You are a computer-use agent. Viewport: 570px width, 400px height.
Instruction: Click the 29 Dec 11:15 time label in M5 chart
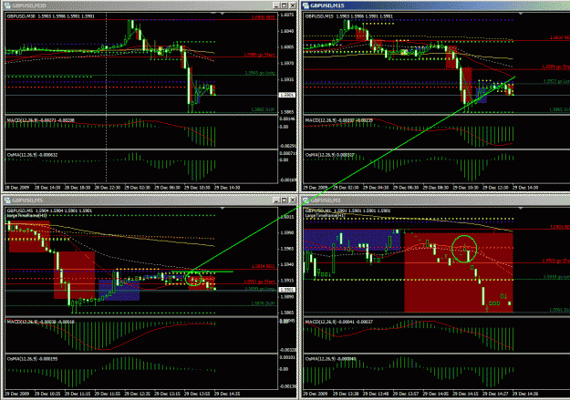pyautogui.click(x=78, y=394)
